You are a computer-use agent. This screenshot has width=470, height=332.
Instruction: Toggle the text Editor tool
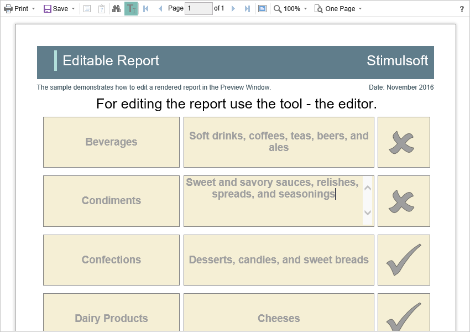(x=131, y=9)
